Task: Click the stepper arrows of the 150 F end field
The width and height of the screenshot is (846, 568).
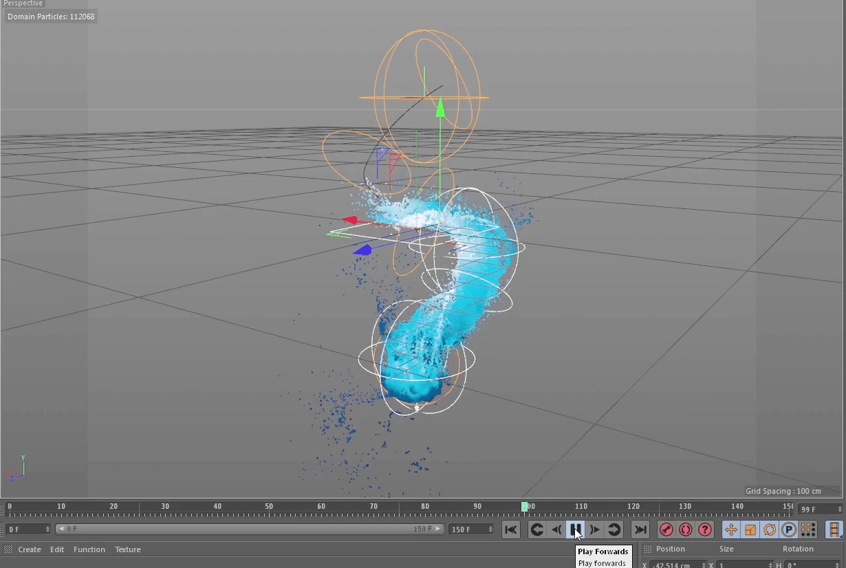Action: click(490, 529)
